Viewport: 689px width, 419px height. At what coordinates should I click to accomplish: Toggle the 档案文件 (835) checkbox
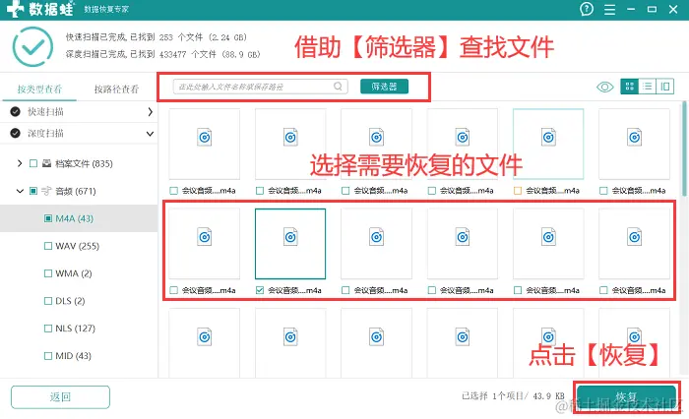click(33, 163)
